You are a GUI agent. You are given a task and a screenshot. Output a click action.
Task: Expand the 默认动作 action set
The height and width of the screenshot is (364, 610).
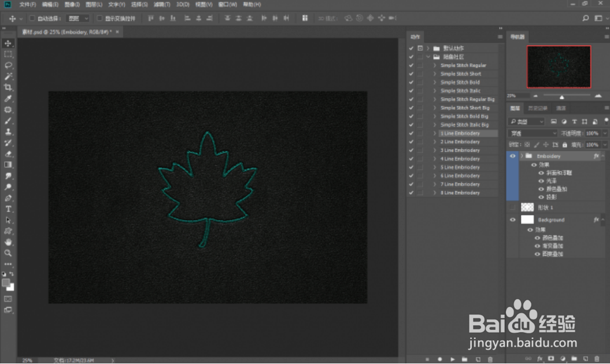(x=428, y=48)
